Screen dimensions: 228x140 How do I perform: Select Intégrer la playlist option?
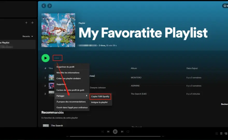100,102
